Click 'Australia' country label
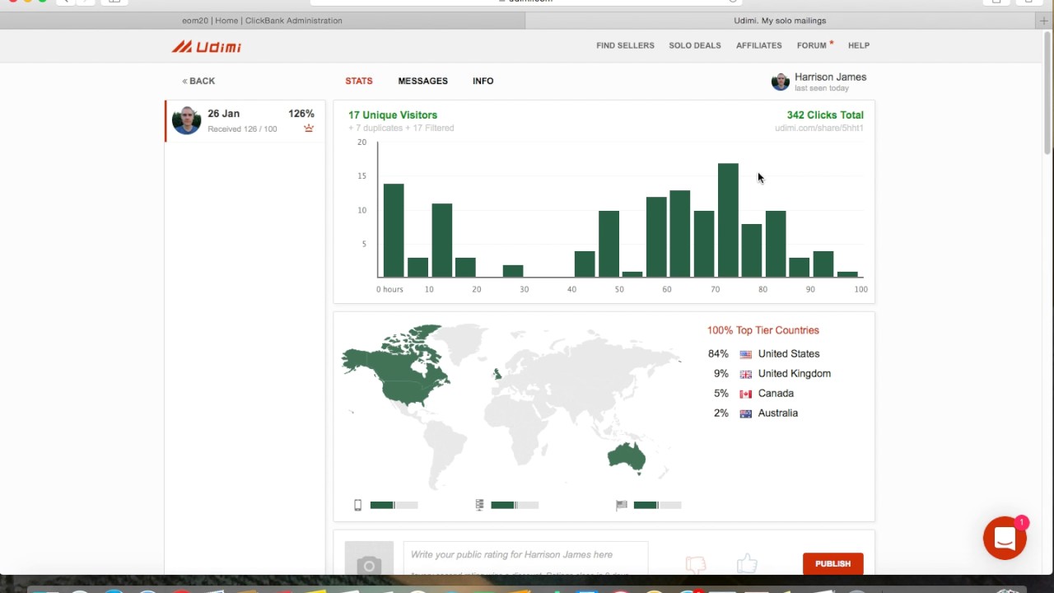The width and height of the screenshot is (1054, 593). [778, 413]
